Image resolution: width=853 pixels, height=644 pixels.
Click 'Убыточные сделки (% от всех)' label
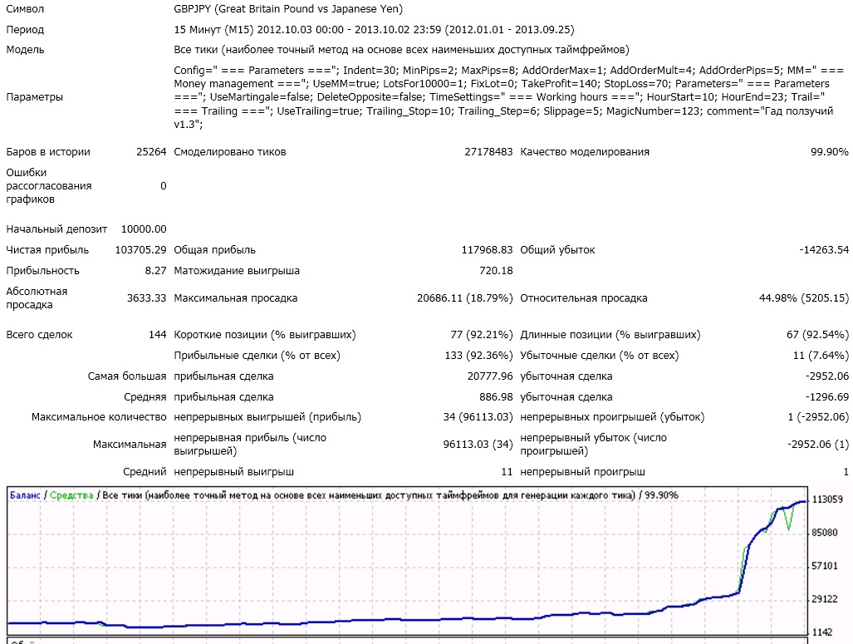click(600, 356)
